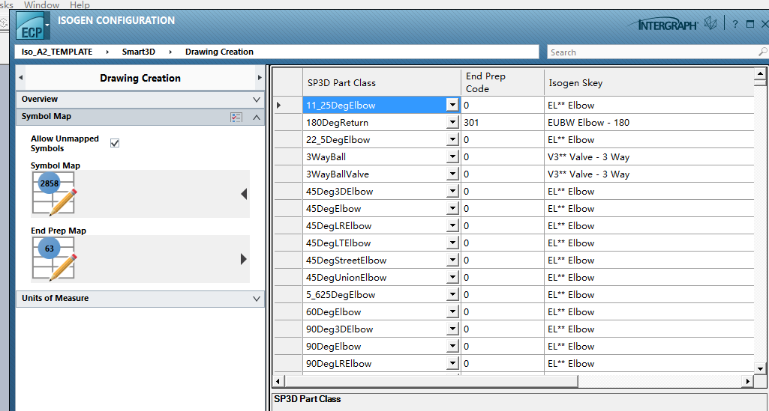Open dropdown for 45DegLRElbow part class
Image resolution: width=769 pixels, height=411 pixels.
tap(452, 226)
